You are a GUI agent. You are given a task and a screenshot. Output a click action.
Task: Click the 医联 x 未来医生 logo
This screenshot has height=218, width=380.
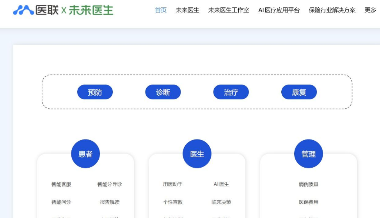point(63,10)
